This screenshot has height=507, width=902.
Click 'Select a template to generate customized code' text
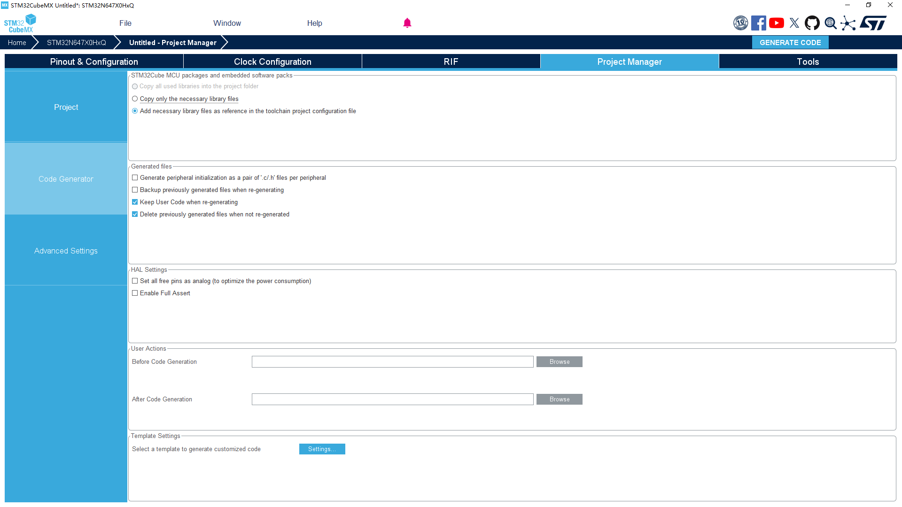196,449
